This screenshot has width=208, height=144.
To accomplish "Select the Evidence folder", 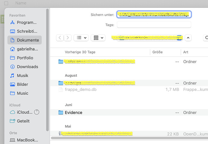I will 74,112.
